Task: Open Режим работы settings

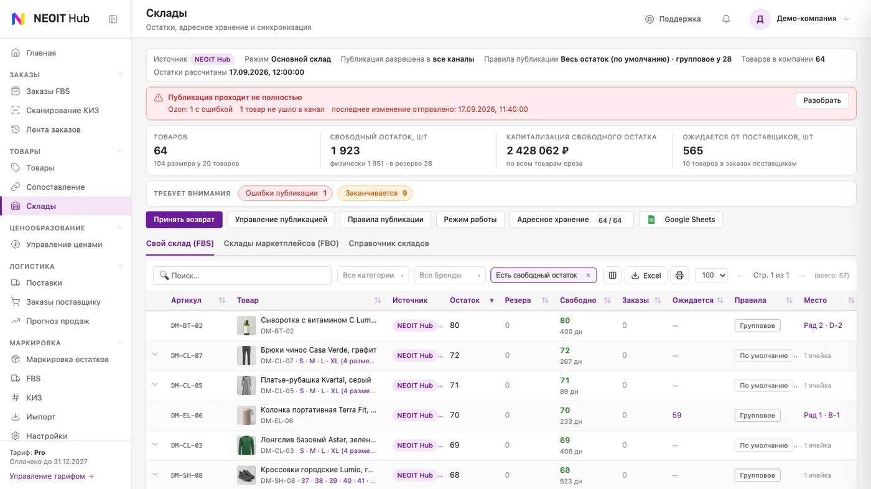Action: point(470,220)
